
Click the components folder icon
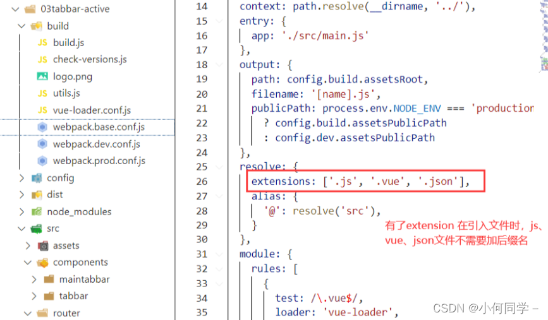(42, 263)
